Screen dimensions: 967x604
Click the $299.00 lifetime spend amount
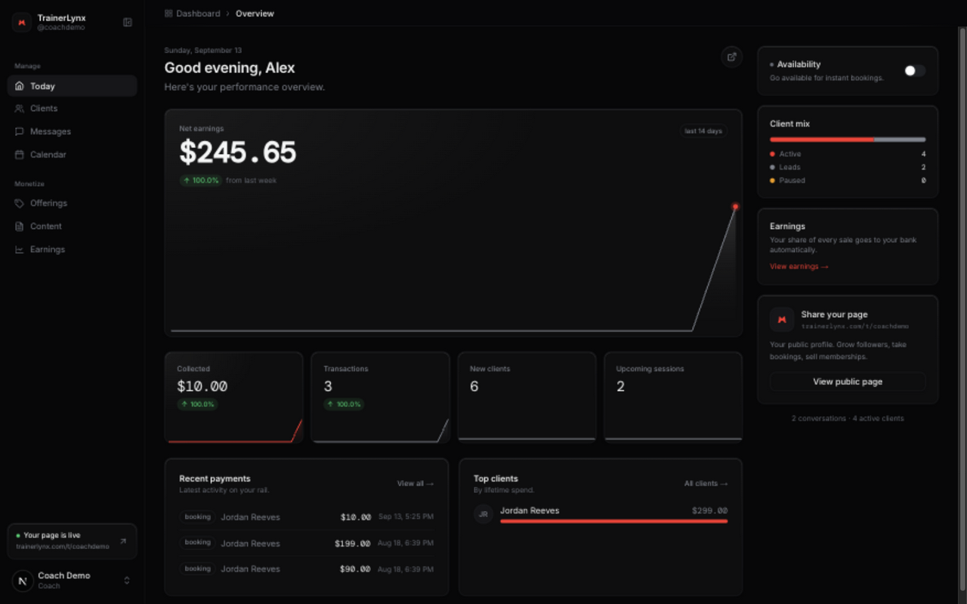tap(709, 510)
